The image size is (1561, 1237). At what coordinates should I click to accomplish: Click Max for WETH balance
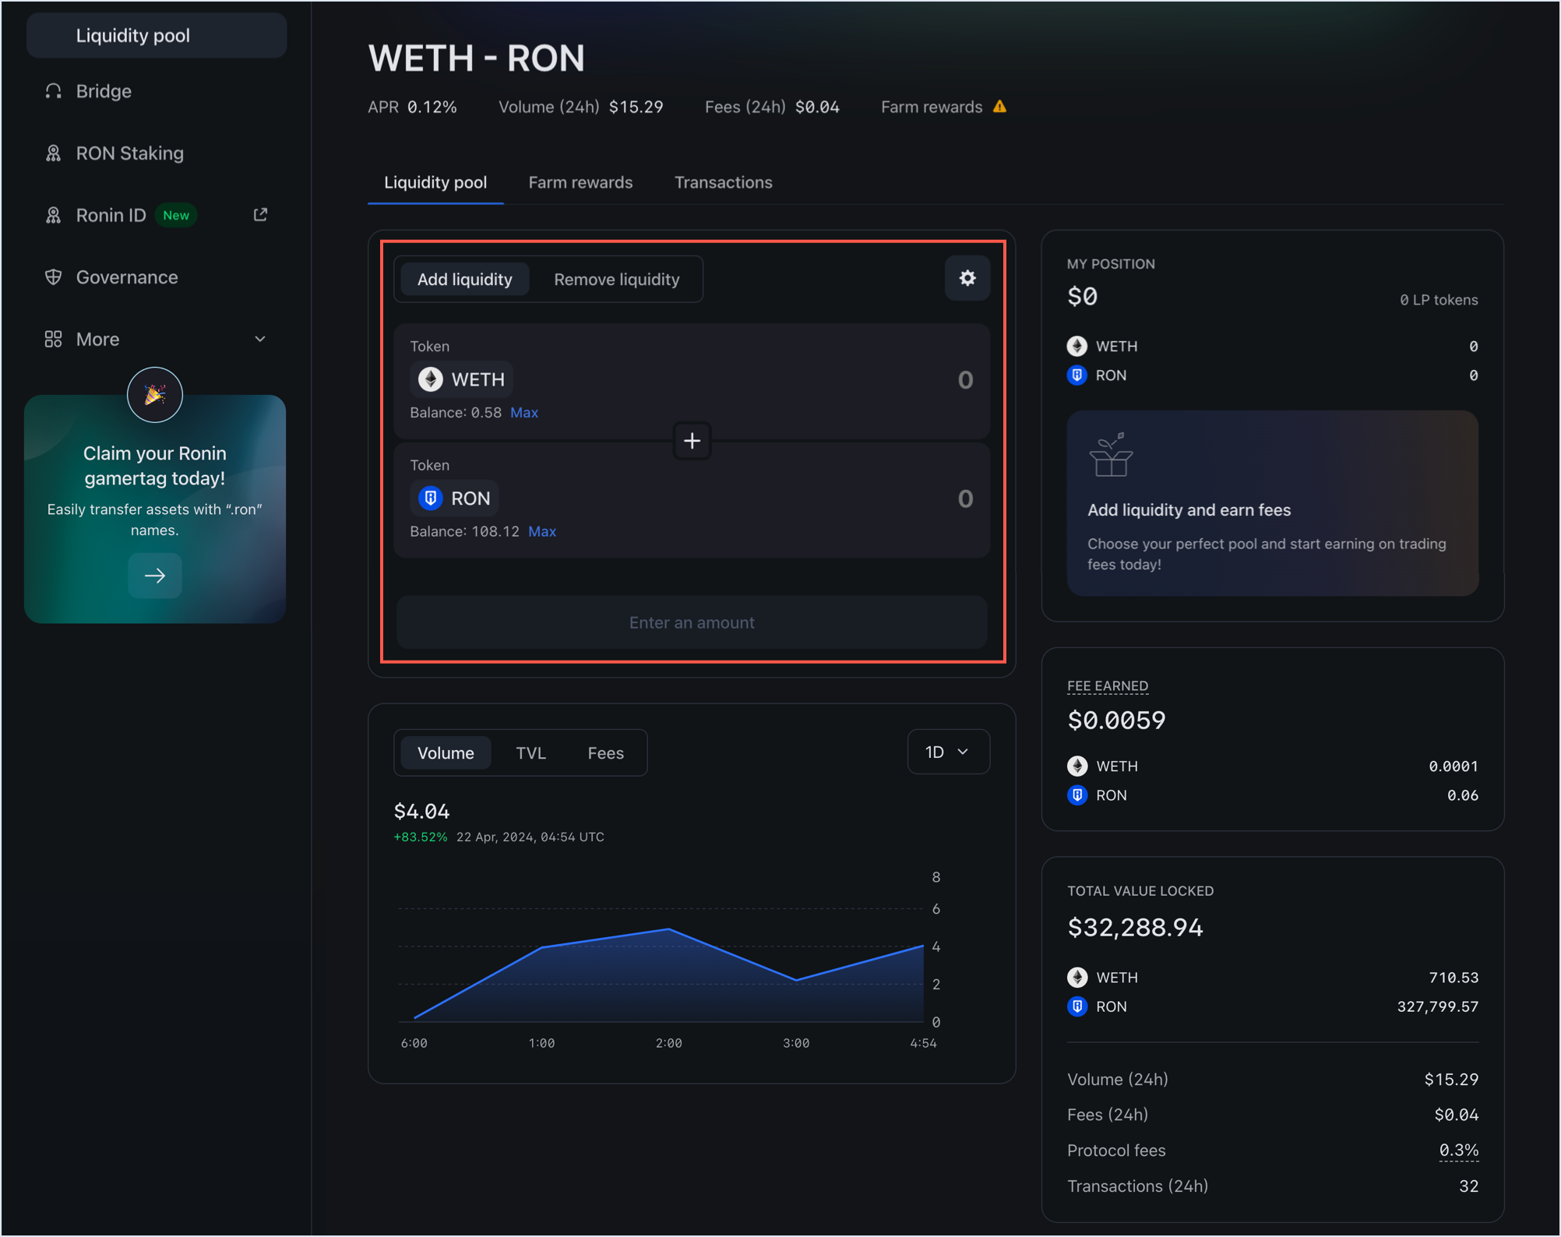524,413
